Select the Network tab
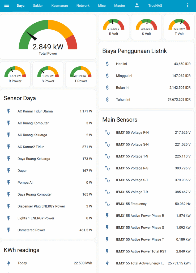The height and width of the screenshot is (273, 196). pos(83,6)
